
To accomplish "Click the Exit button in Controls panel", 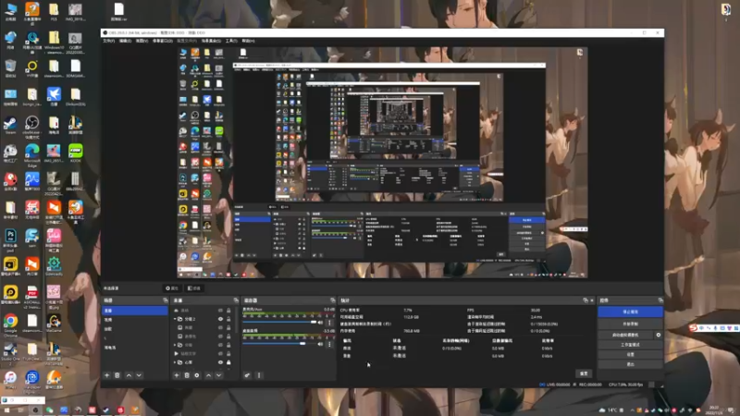I will coord(630,364).
